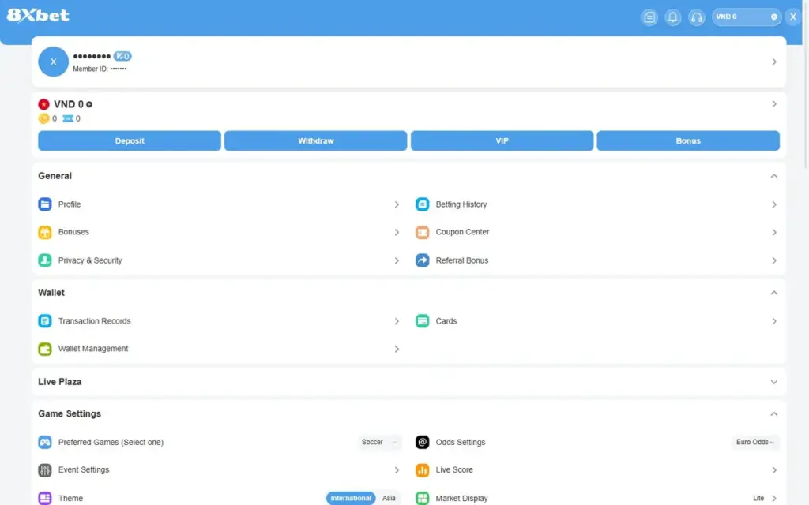Screen dimensions: 809x505
Task: Click the Preferred Games controller icon
Action: pos(45,442)
